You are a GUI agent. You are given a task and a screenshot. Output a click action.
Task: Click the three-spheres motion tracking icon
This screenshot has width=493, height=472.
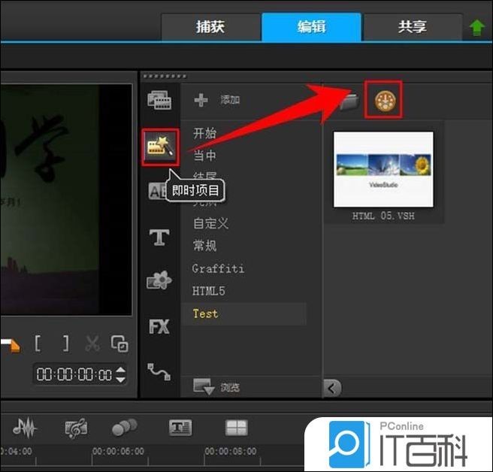[125, 427]
